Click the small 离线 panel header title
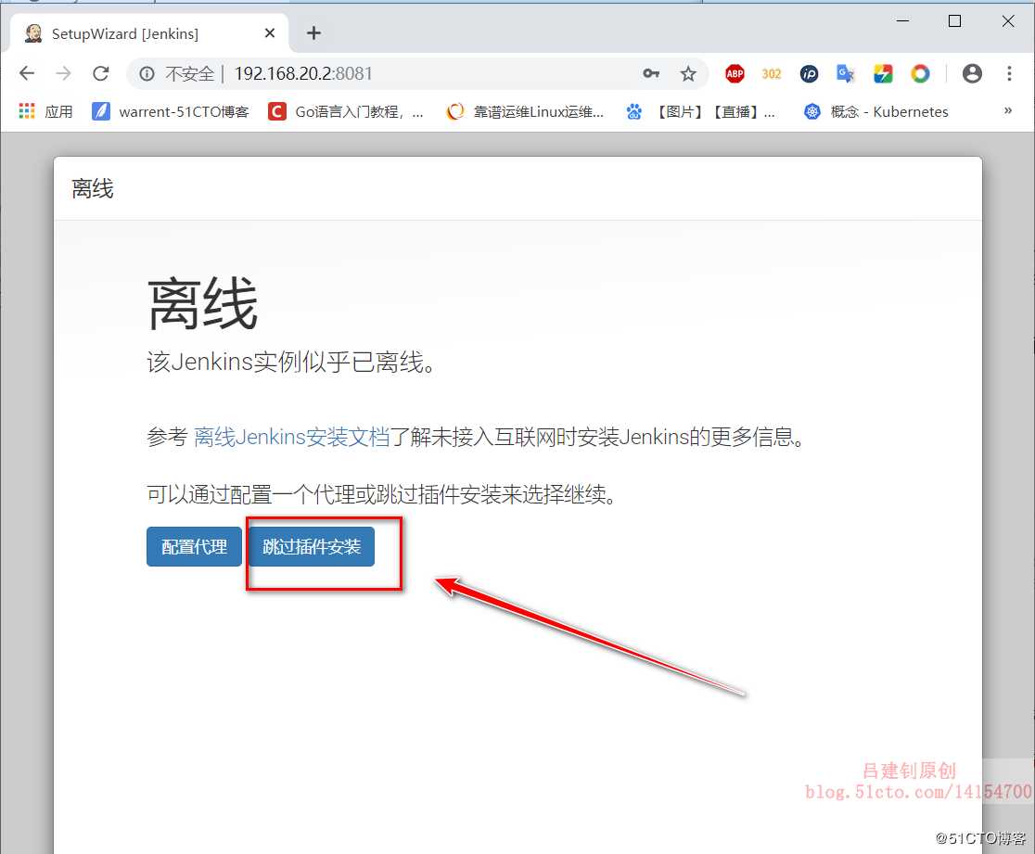Screen dimensions: 1035x854 click(x=93, y=189)
